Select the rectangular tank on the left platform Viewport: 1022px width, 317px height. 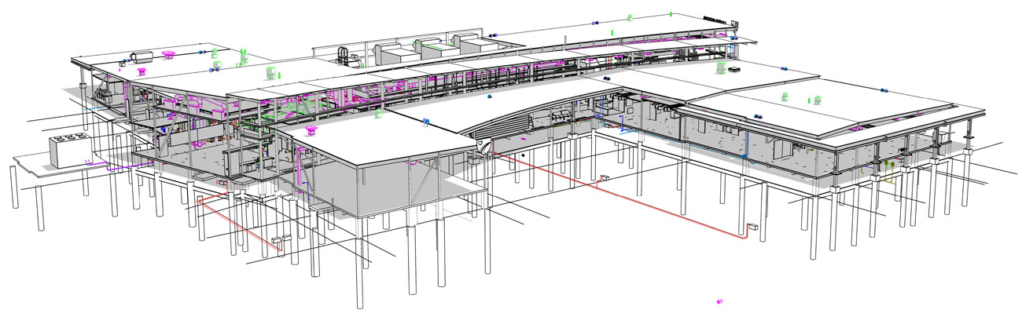[68, 151]
